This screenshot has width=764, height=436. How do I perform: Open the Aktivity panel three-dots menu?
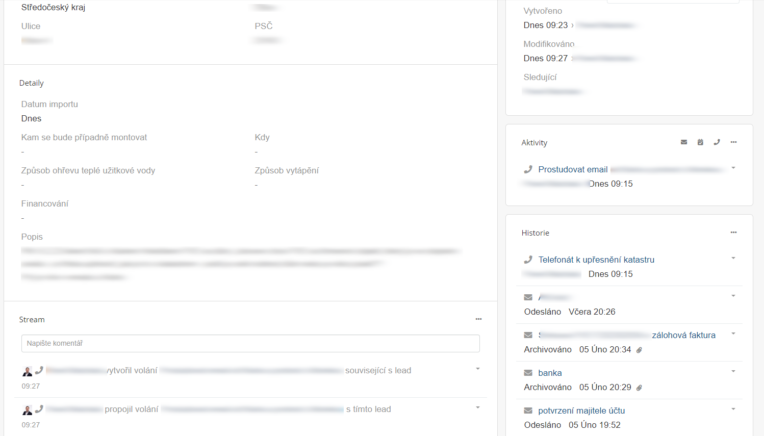[x=733, y=142]
